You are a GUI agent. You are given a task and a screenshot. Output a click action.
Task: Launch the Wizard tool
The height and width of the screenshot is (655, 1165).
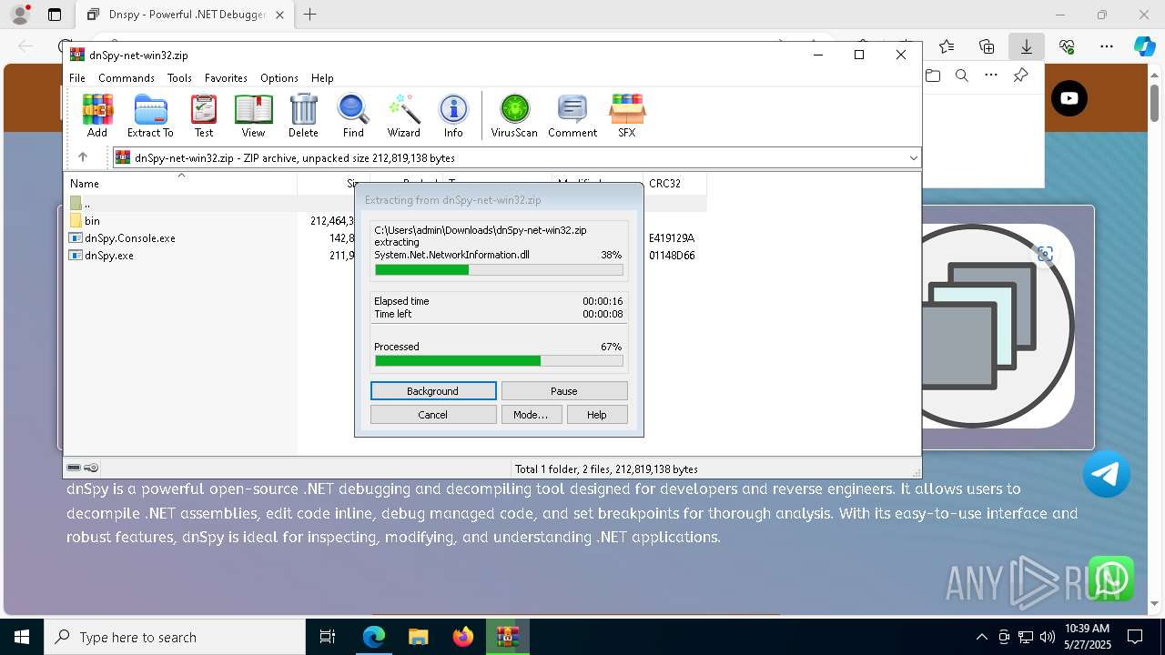(403, 116)
